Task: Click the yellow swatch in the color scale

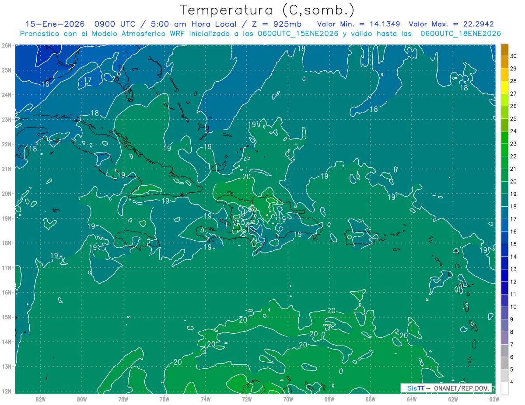Action: coord(504,87)
